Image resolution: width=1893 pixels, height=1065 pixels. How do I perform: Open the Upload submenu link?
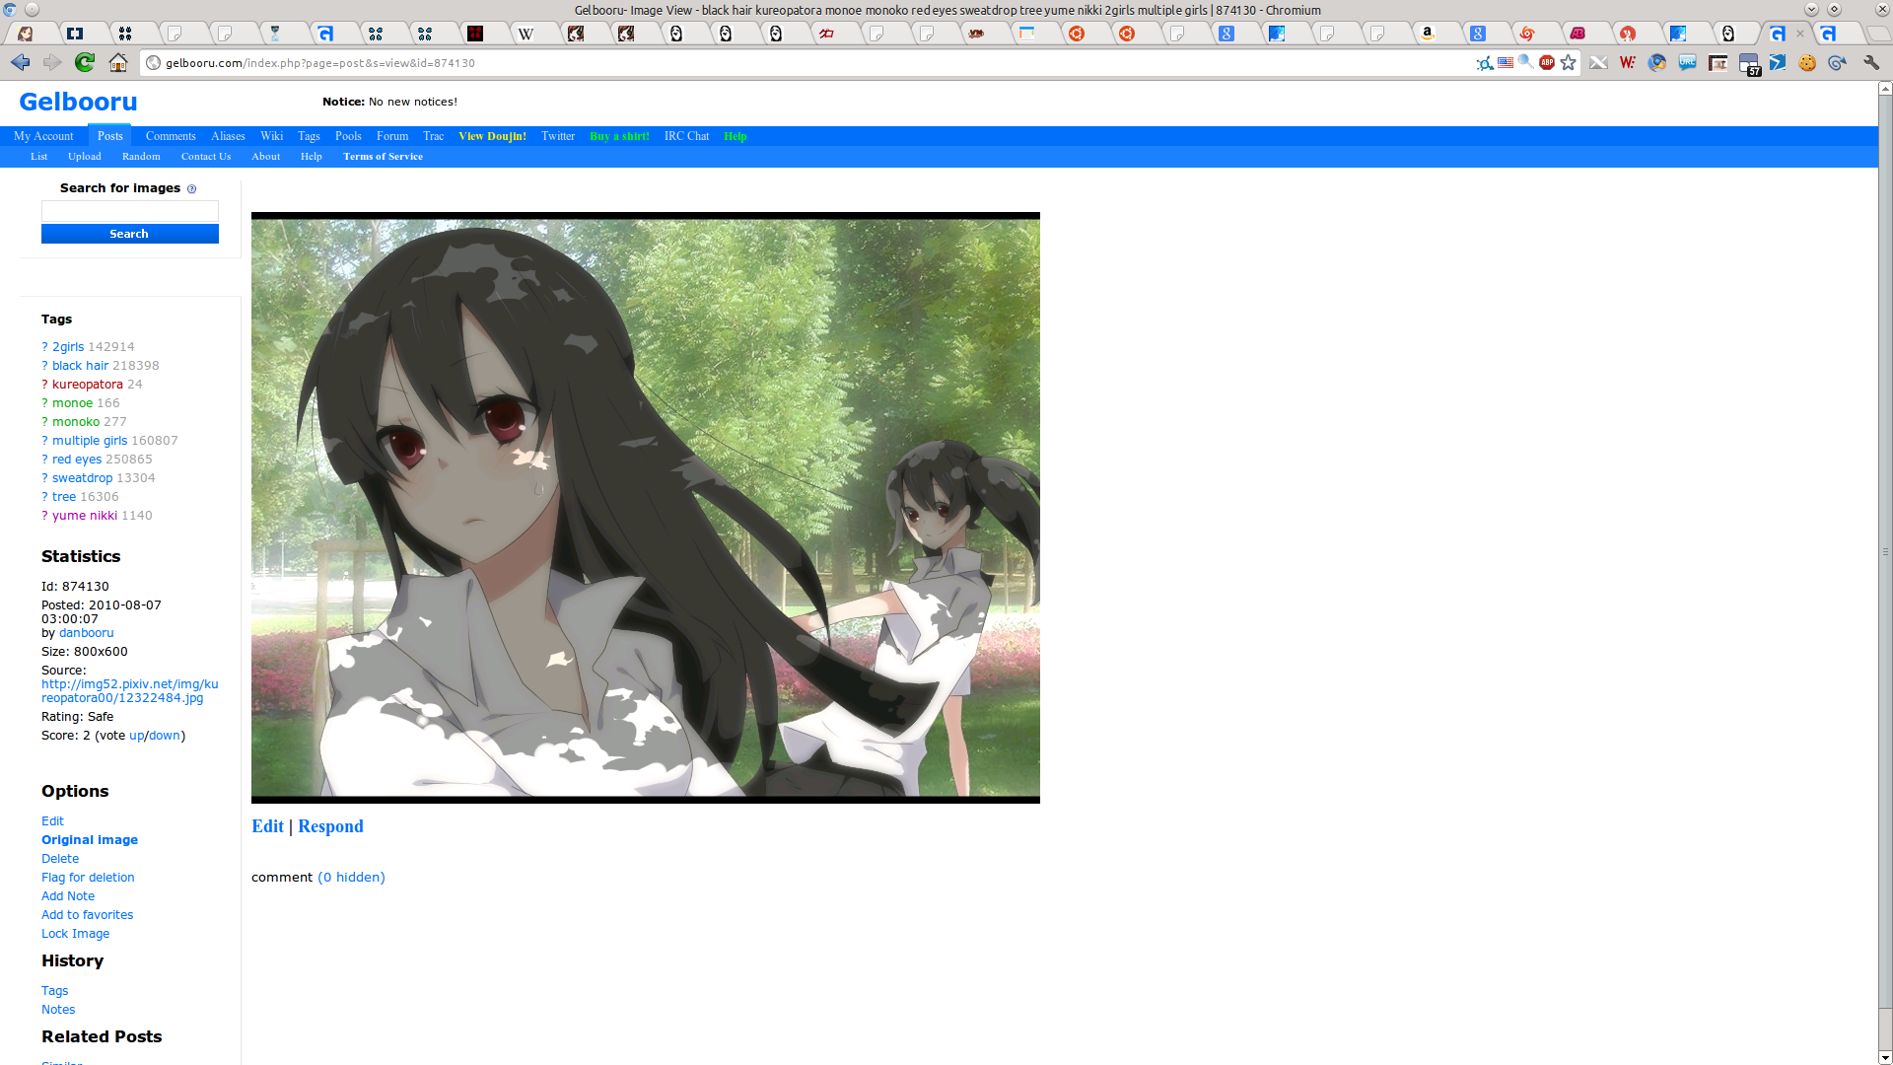pos(85,157)
